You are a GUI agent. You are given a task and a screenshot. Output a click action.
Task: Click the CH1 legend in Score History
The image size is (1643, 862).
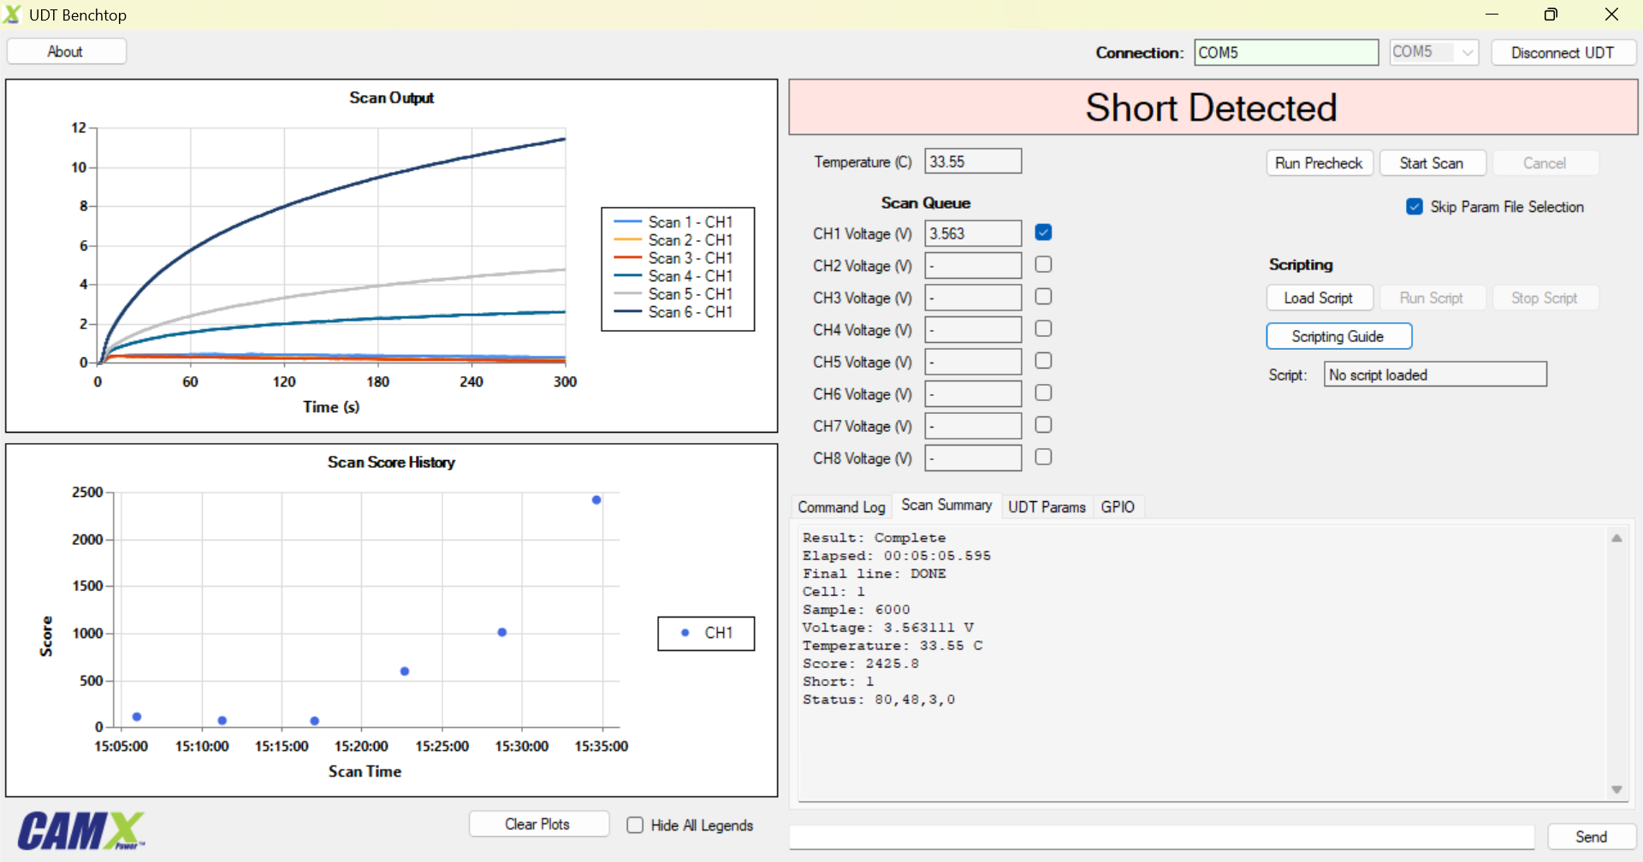point(706,633)
